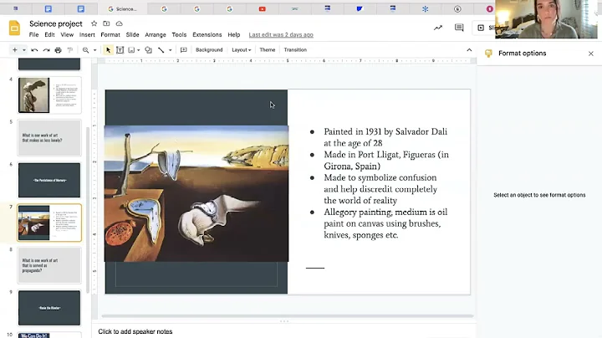Image resolution: width=602 pixels, height=338 pixels.
Task: Click the Persistence of Memory painting image
Action: click(x=196, y=193)
